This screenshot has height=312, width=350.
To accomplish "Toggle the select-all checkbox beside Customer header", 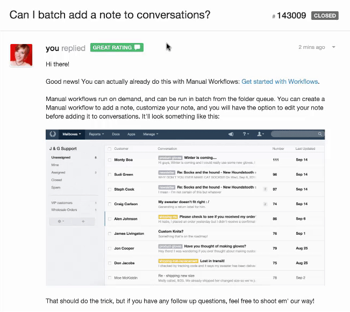I will click(x=110, y=148).
